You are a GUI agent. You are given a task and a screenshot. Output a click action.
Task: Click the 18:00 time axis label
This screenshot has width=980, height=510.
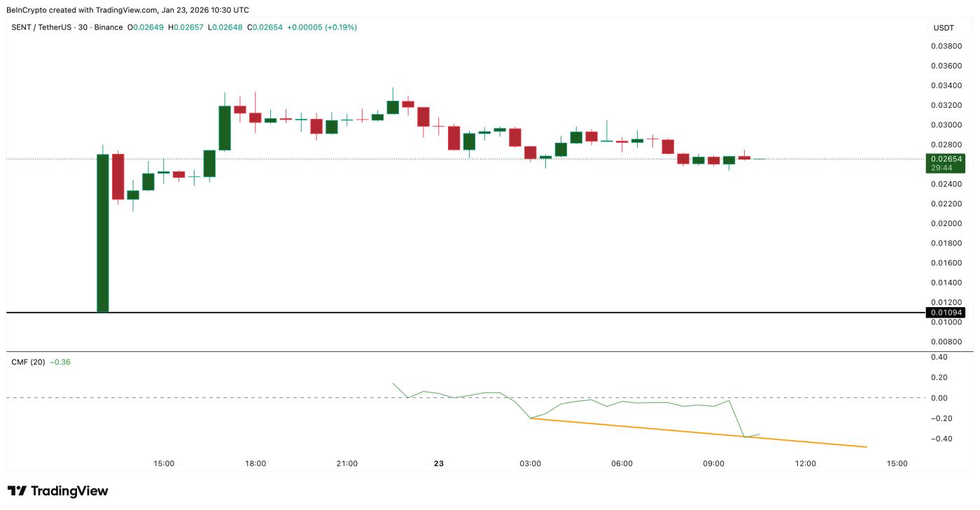255,463
